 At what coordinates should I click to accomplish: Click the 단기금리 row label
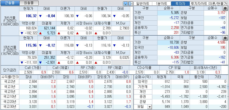tap(10, 70)
